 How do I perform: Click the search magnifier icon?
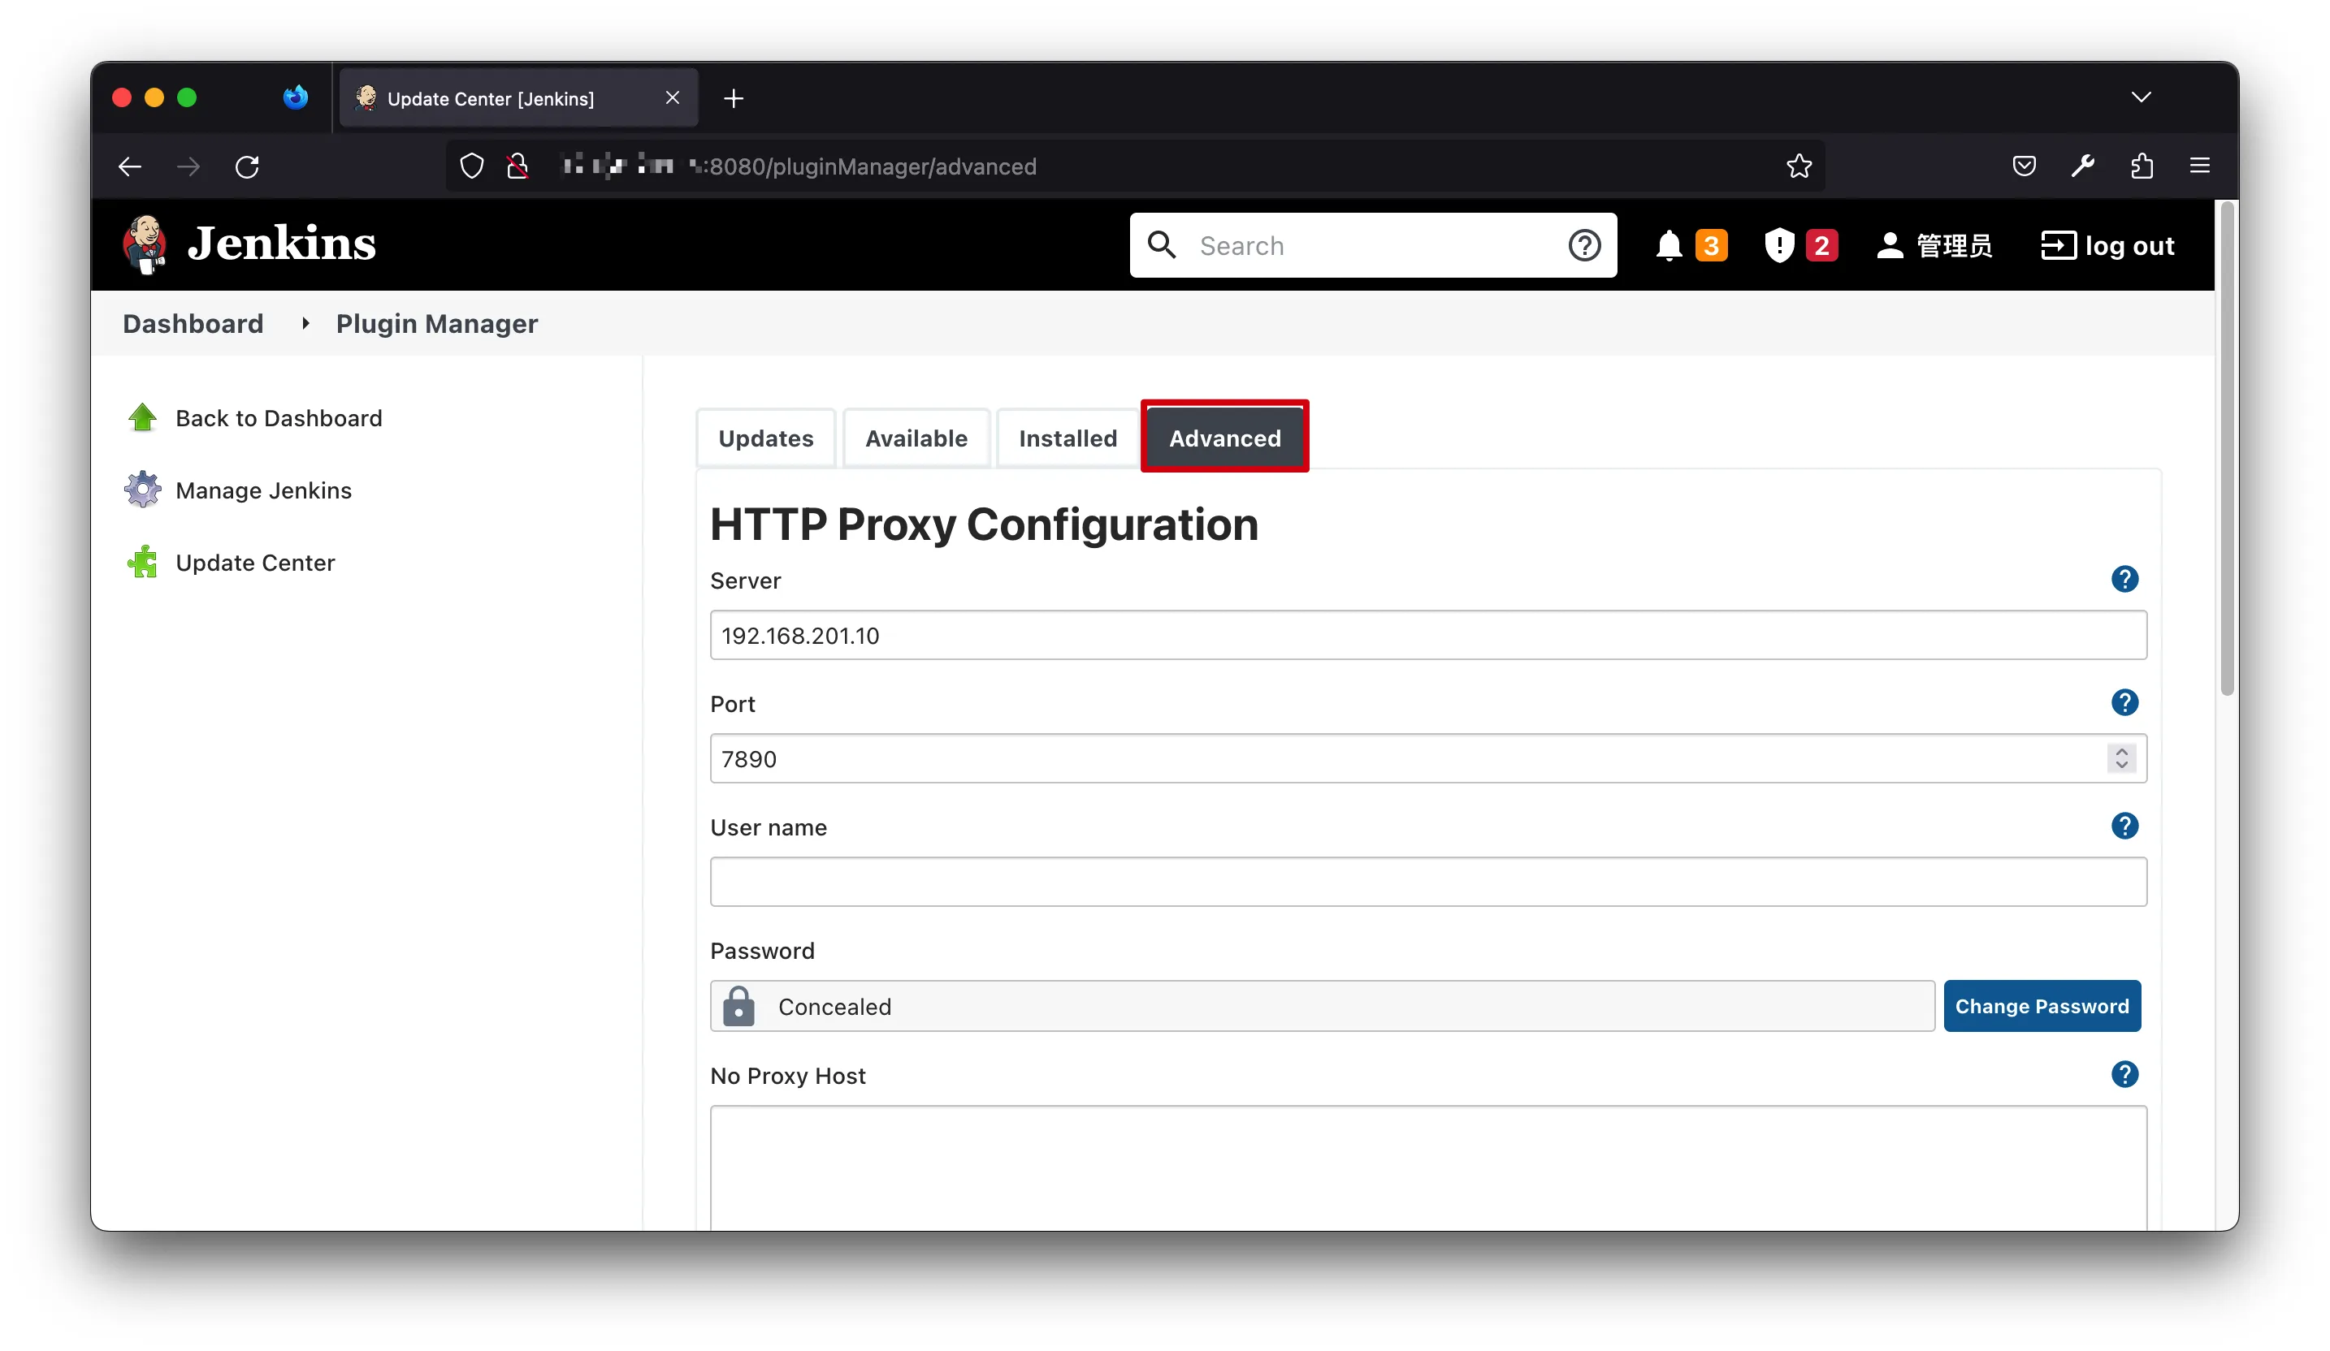tap(1161, 245)
